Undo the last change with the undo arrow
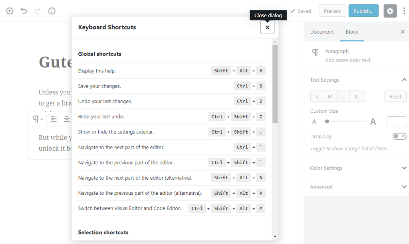The height and width of the screenshot is (244, 409). click(x=24, y=11)
